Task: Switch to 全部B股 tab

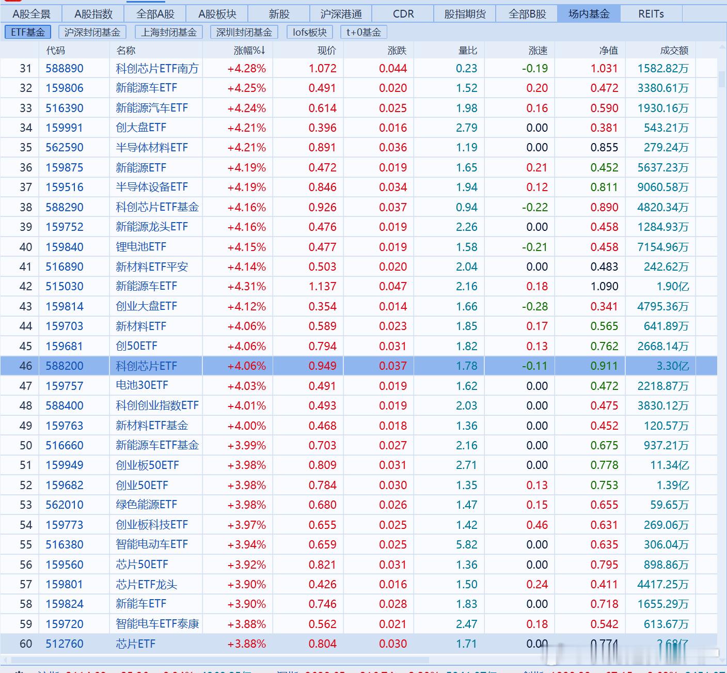Action: pos(527,14)
